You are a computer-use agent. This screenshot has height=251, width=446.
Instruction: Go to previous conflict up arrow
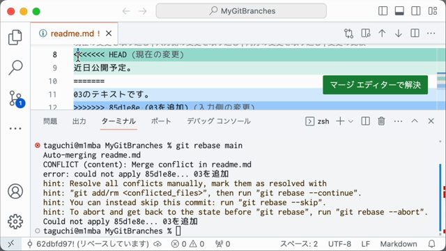[x=382, y=33]
